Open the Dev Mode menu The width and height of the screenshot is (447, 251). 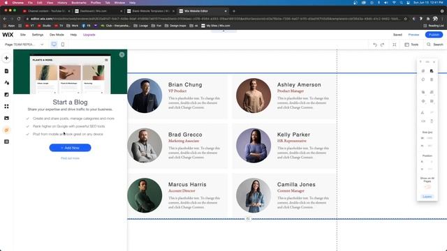coord(57,35)
